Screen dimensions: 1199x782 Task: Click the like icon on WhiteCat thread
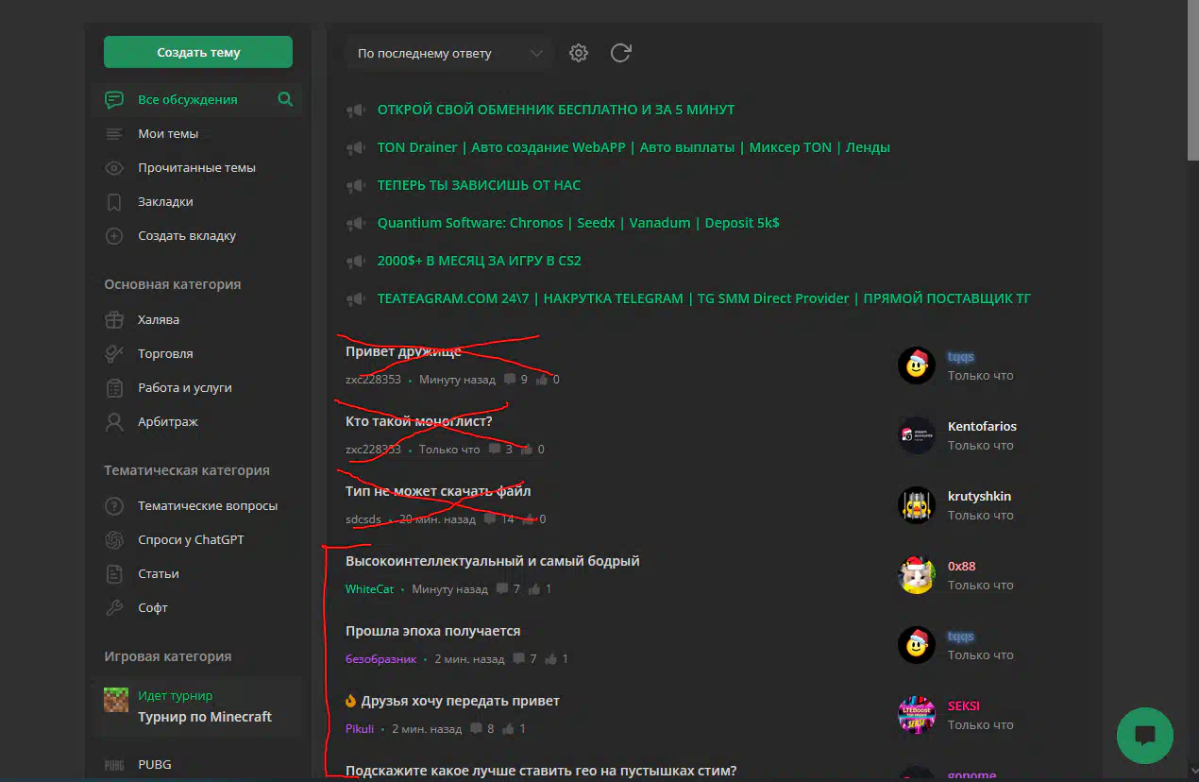click(x=534, y=589)
